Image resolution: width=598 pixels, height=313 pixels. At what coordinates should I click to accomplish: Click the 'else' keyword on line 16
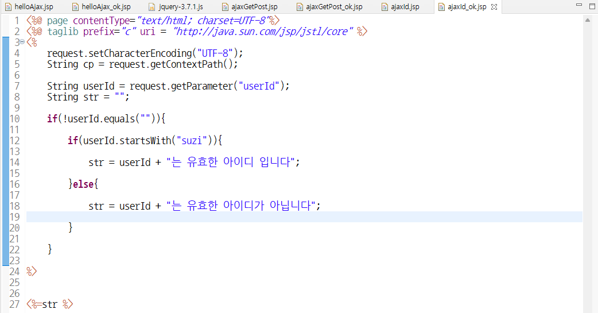pos(83,184)
